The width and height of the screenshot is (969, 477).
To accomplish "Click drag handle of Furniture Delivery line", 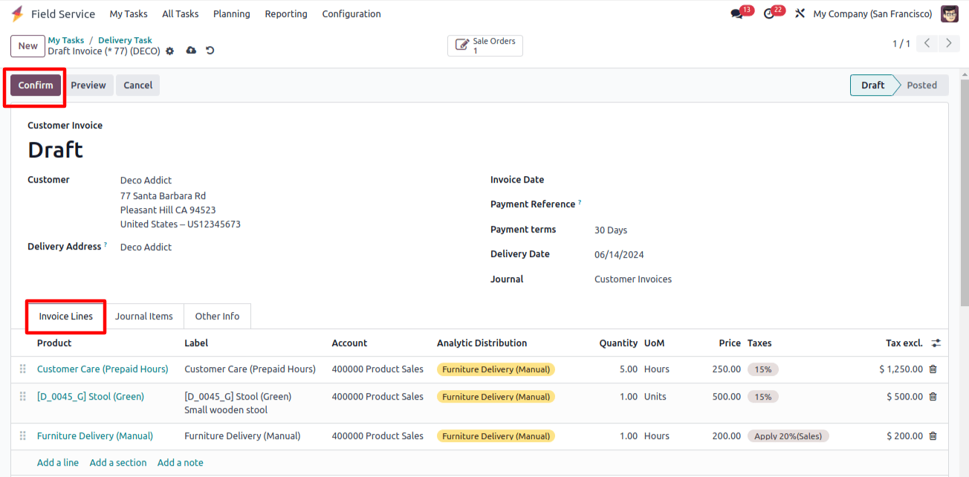I will [x=22, y=436].
